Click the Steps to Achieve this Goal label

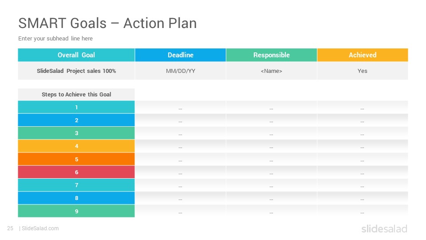76,94
